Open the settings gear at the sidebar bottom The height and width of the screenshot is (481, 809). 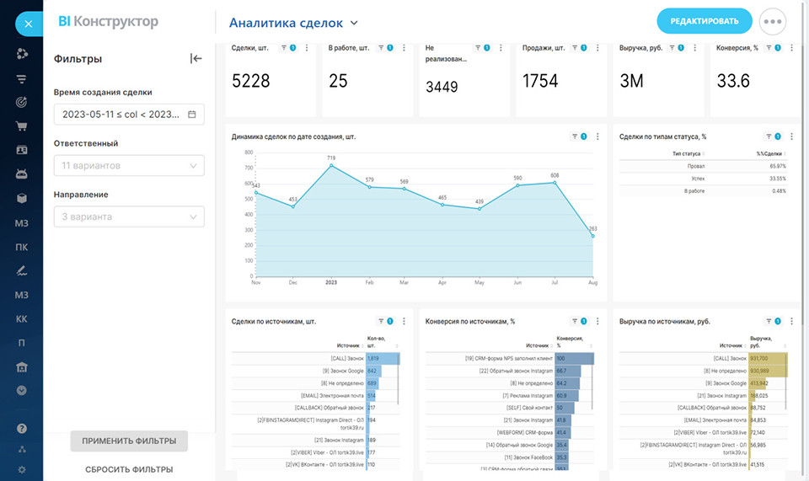pos(21,469)
